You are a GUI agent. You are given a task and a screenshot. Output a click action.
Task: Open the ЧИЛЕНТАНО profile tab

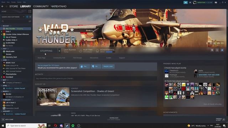58,6
